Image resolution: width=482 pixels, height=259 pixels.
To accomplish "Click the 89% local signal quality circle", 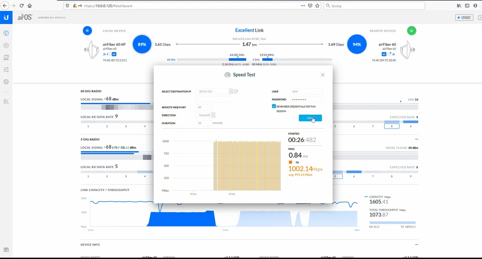I will click(x=142, y=44).
